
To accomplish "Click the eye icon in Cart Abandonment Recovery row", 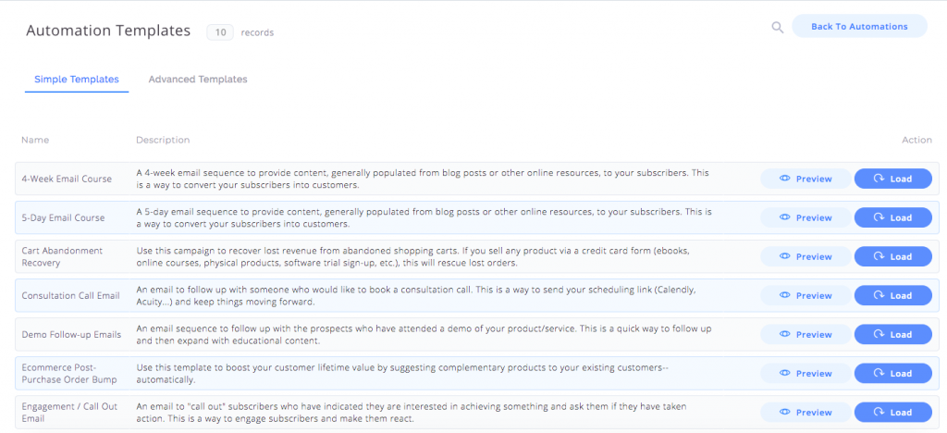I will point(784,256).
